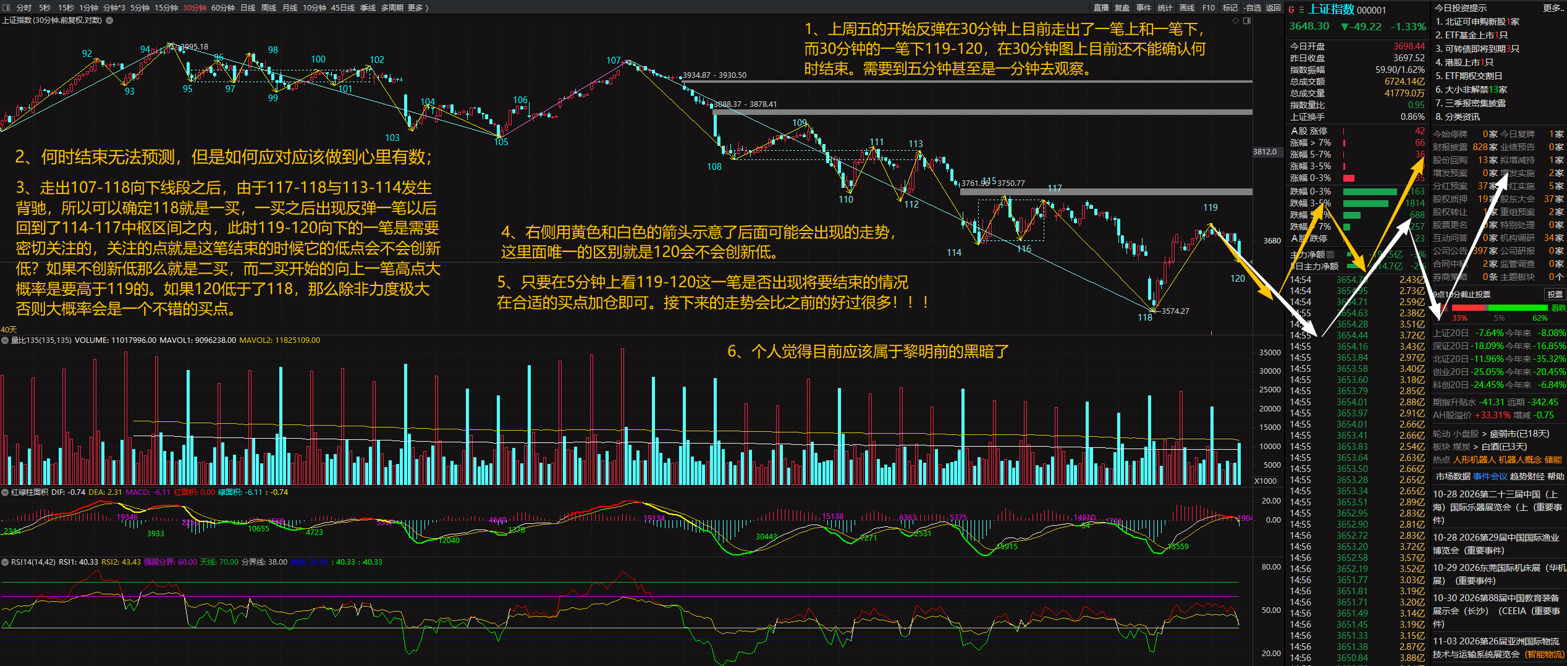Open the detail icon next to 主力净额

pyautogui.click(x=1330, y=255)
